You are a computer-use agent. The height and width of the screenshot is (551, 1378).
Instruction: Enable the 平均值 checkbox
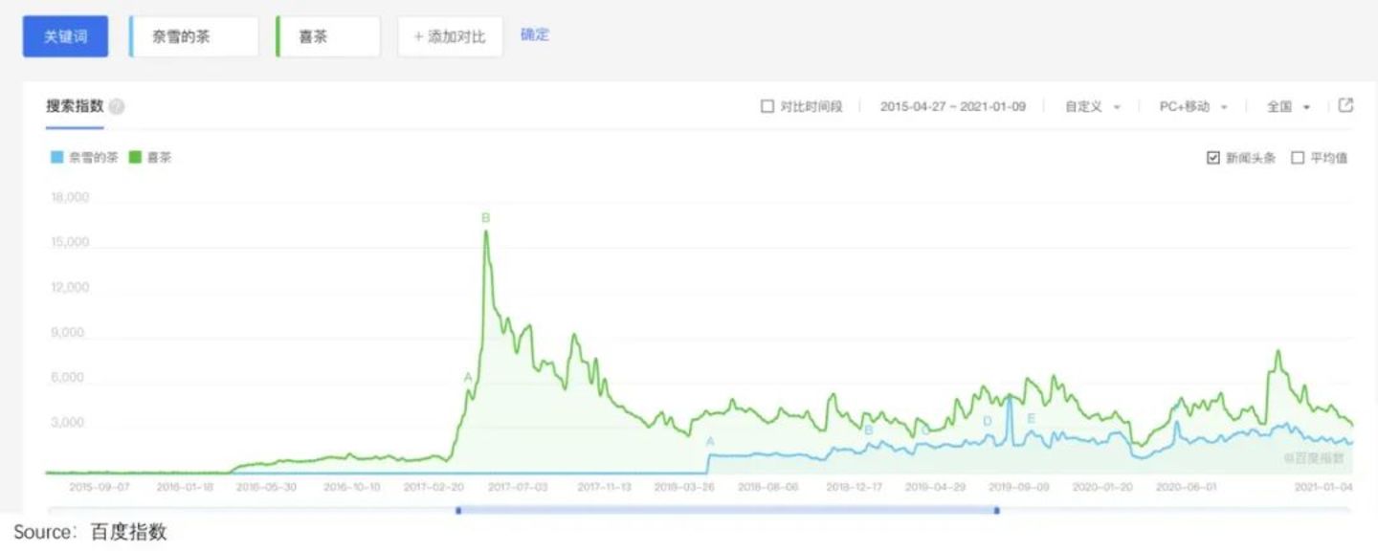pos(1298,158)
